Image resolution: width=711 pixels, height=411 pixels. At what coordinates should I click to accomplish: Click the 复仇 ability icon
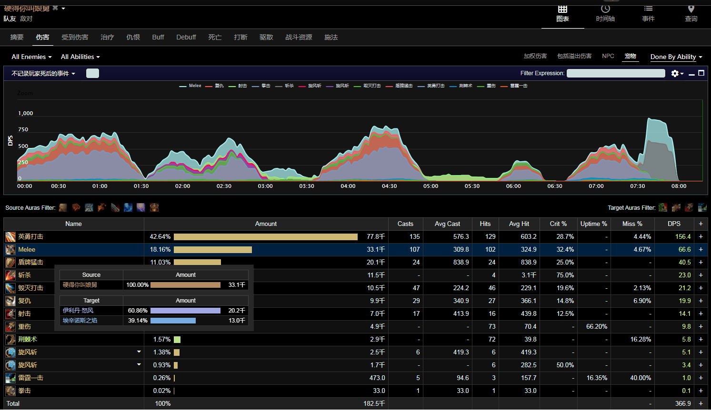(x=10, y=301)
